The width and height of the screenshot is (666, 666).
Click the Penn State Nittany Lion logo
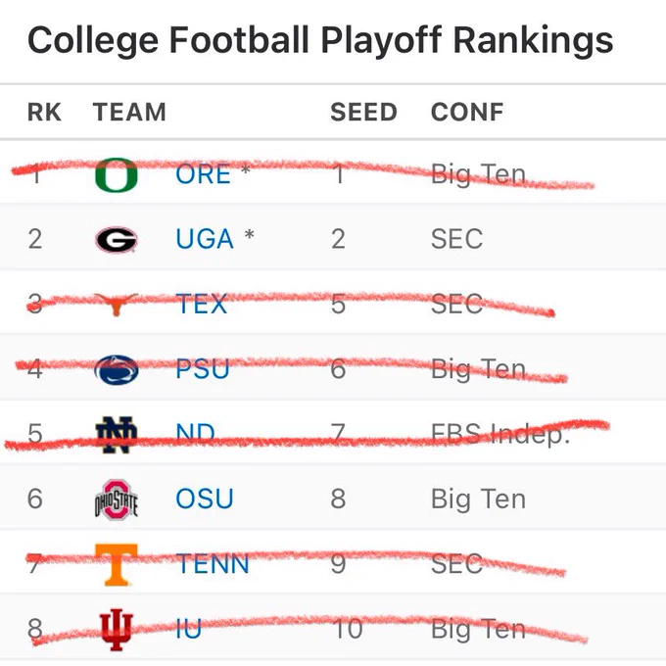(x=116, y=369)
